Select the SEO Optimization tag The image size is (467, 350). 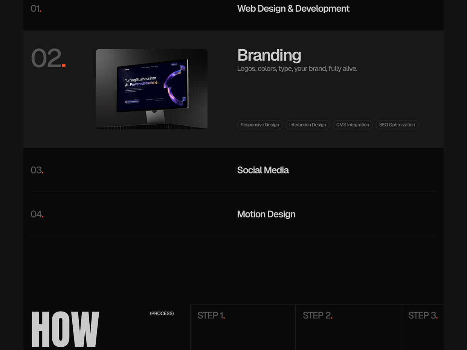[397, 125]
